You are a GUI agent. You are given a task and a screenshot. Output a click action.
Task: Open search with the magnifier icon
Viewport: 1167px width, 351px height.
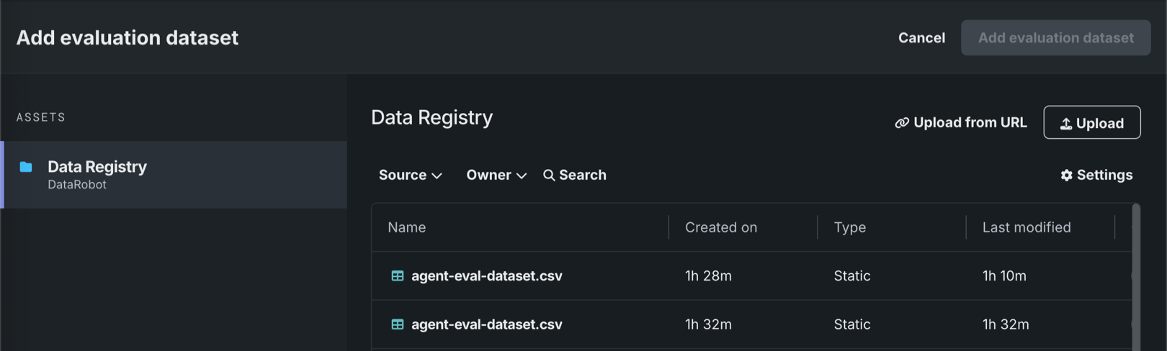click(x=549, y=175)
